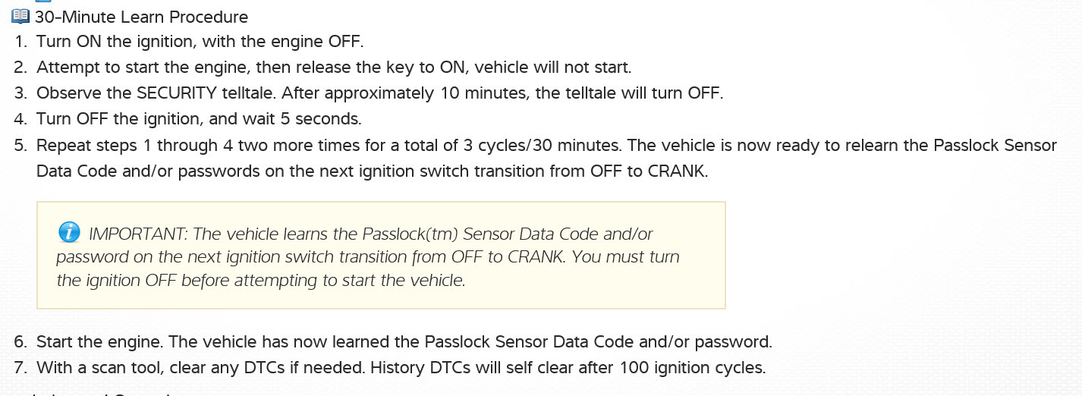Click list number 5 in the procedure
Image resolution: width=1082 pixels, height=396 pixels.
coord(20,145)
